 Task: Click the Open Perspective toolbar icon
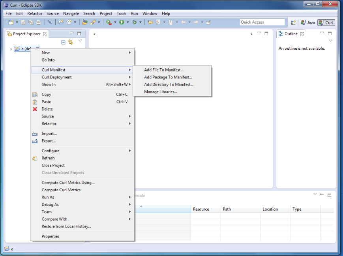(x=293, y=22)
